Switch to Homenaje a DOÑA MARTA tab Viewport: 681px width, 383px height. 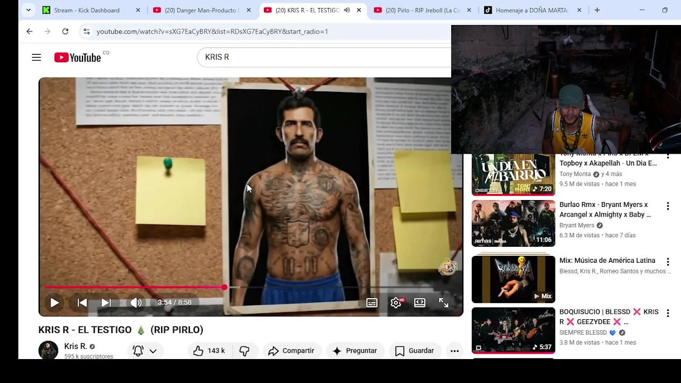coord(532,10)
